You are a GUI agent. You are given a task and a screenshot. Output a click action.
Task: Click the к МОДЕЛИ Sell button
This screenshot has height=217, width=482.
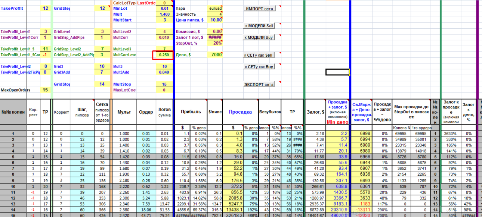coord(259,26)
